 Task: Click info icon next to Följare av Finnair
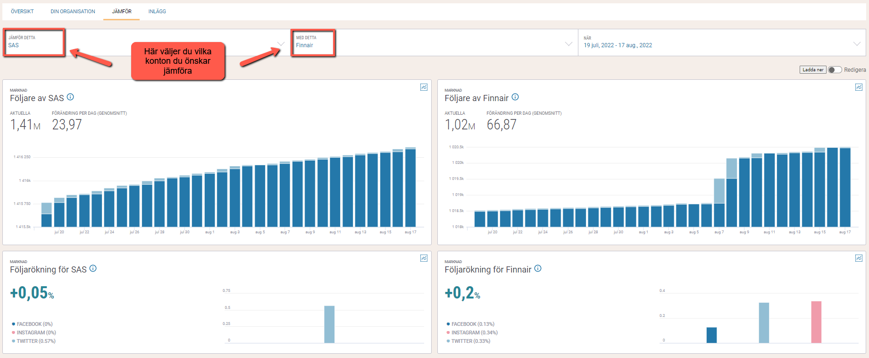click(515, 97)
